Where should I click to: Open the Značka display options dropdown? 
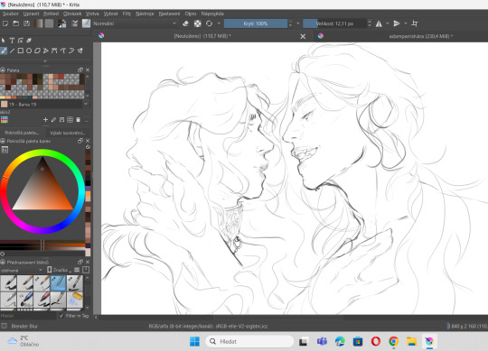pyautogui.click(x=59, y=270)
